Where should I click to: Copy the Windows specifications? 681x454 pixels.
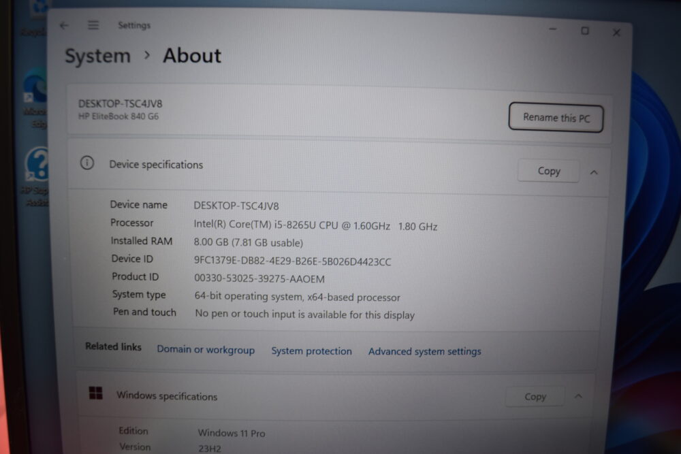(x=535, y=397)
